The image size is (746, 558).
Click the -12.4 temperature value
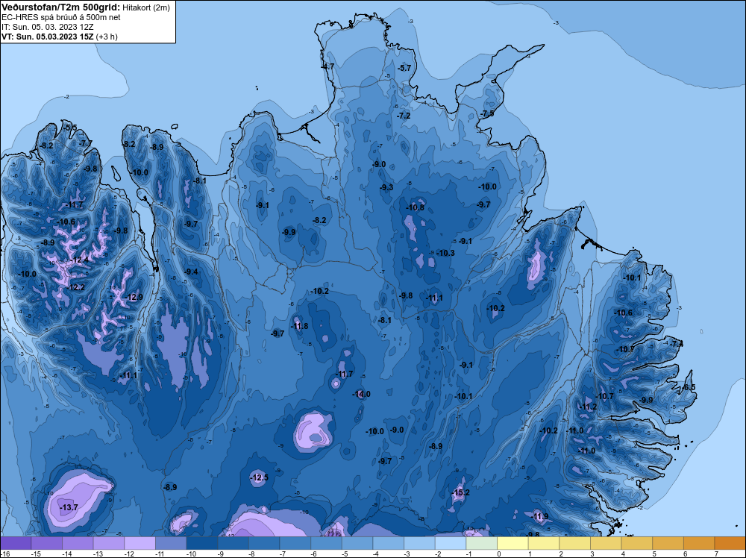click(80, 260)
